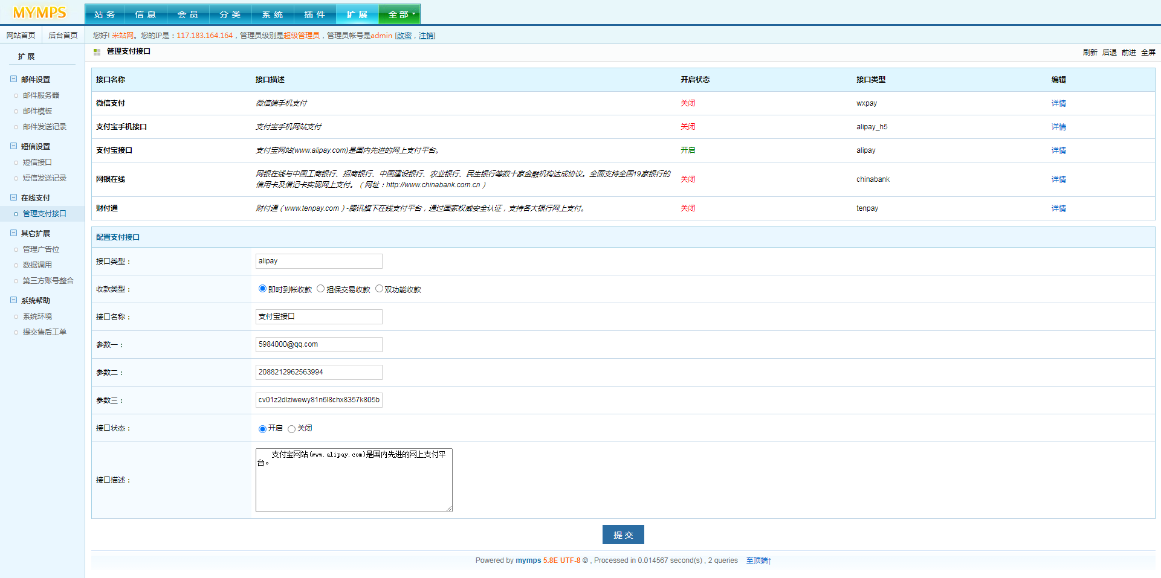Open the 会员 menu in top navigation

click(x=188, y=14)
